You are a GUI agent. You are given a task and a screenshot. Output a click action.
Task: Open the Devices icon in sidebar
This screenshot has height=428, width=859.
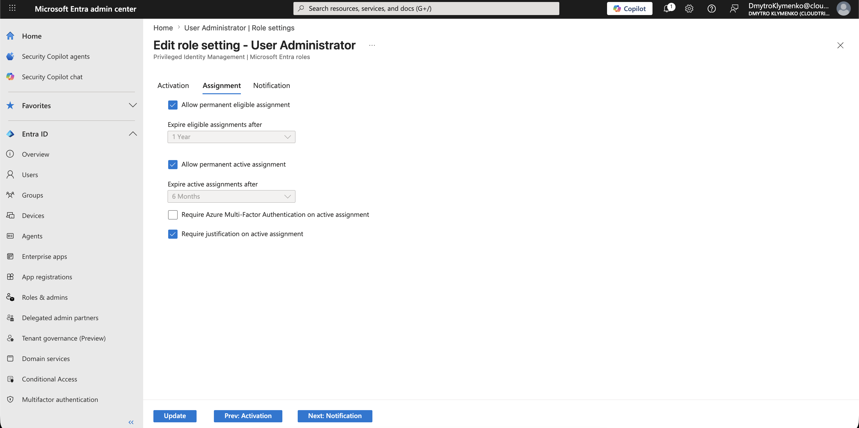pyautogui.click(x=10, y=215)
